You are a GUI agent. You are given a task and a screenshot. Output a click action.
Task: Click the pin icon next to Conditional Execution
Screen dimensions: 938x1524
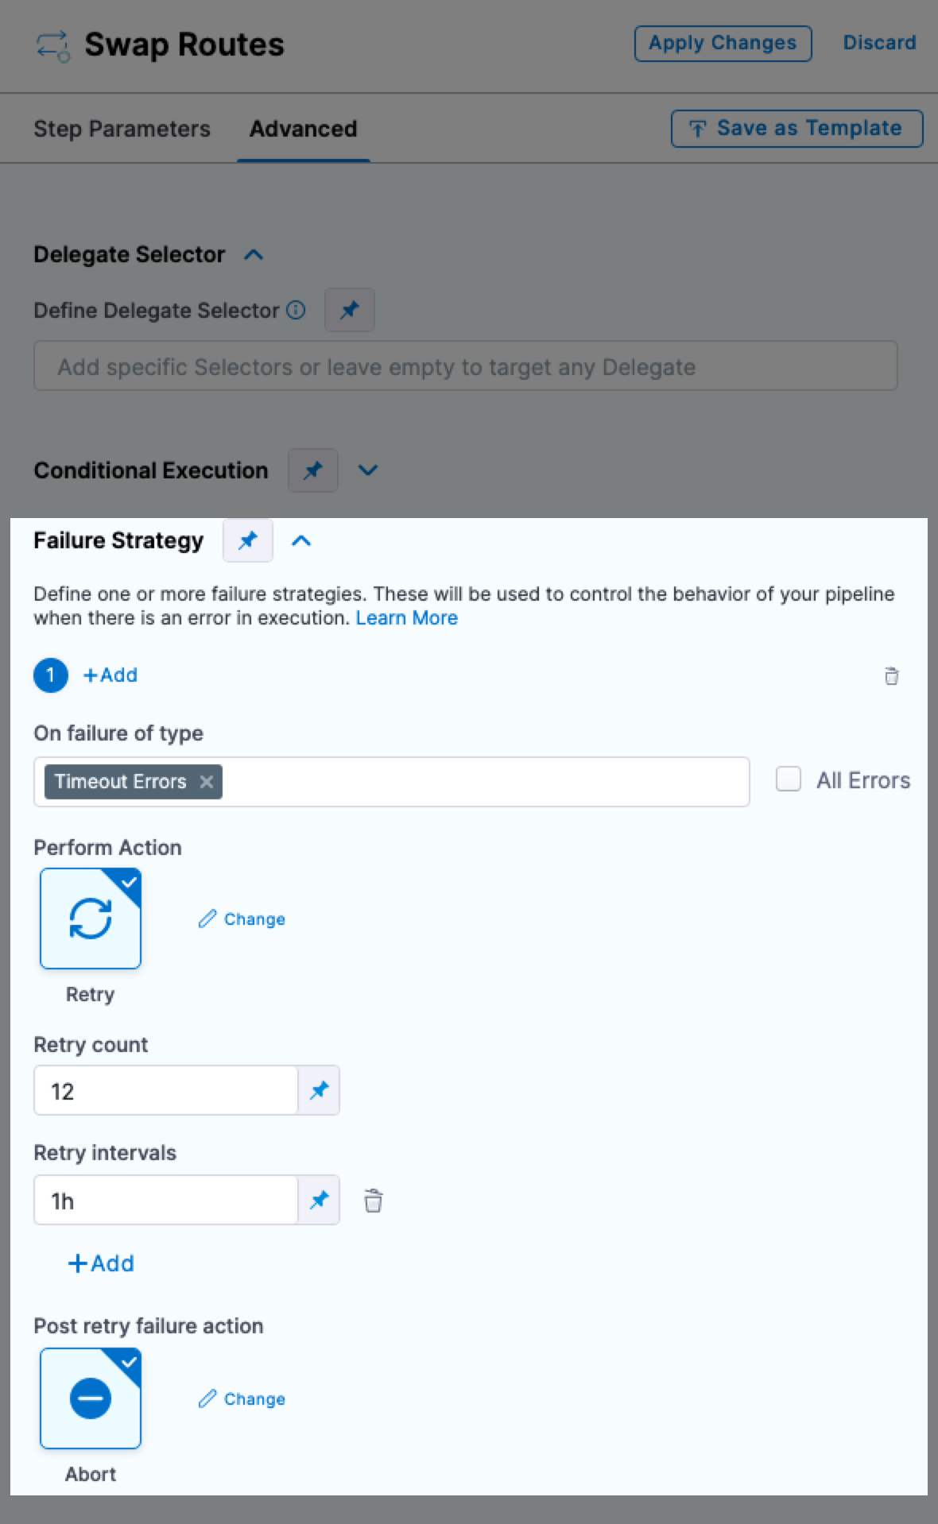pos(312,470)
